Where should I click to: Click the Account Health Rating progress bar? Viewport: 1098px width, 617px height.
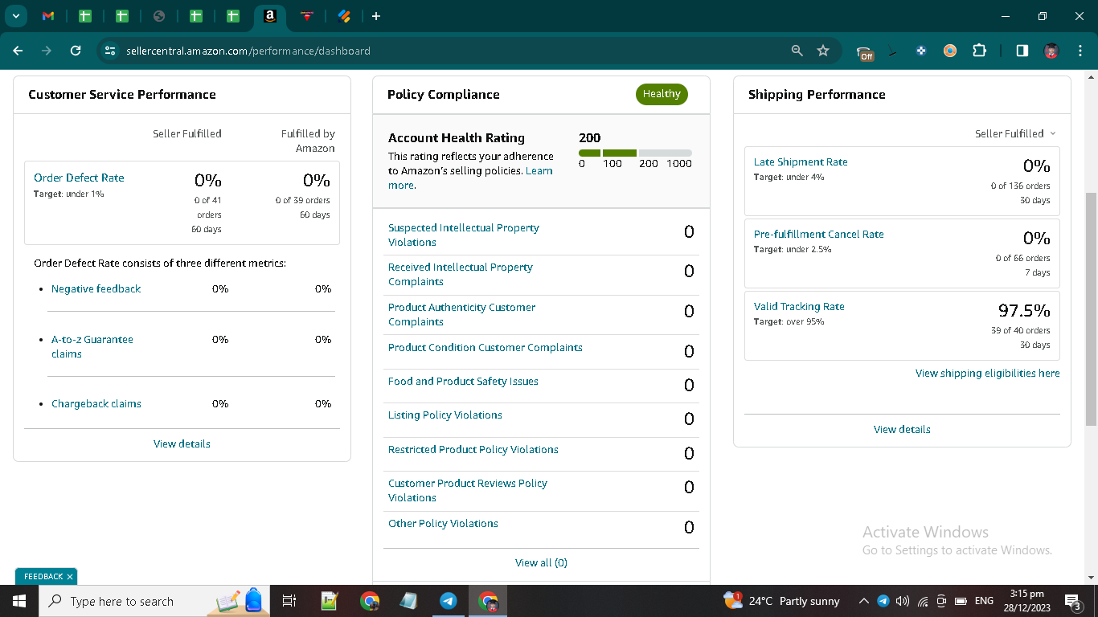pos(635,153)
